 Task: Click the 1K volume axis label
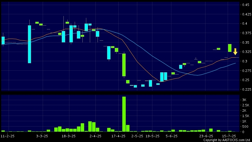coord(244,121)
